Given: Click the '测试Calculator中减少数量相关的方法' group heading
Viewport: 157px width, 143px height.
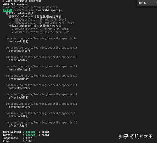Looking at the screenshot, I should (x=35, y=26).
